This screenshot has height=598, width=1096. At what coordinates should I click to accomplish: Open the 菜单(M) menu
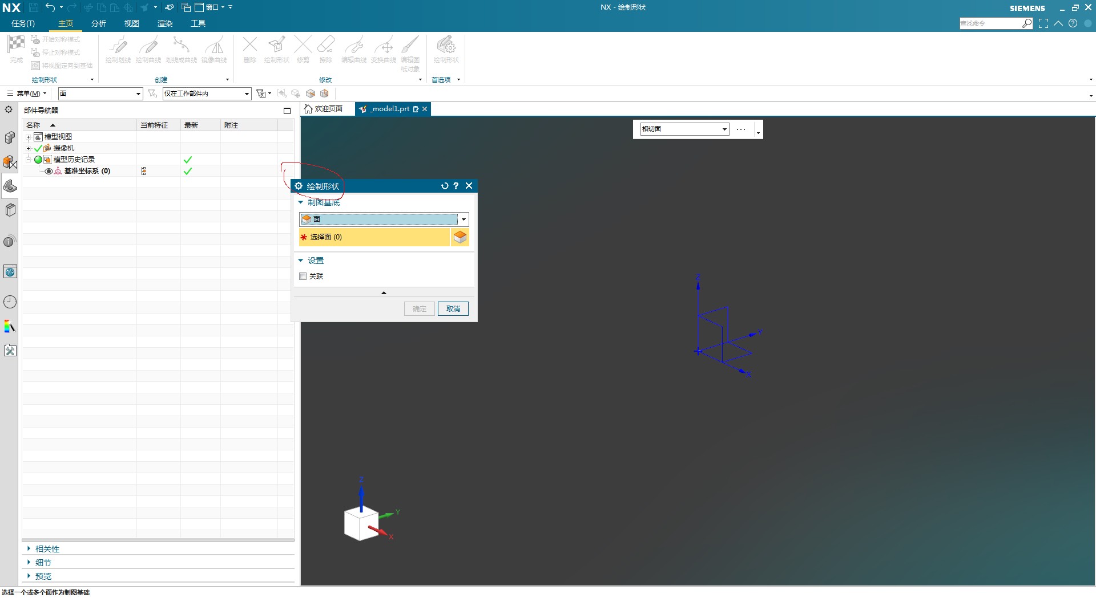(x=27, y=93)
